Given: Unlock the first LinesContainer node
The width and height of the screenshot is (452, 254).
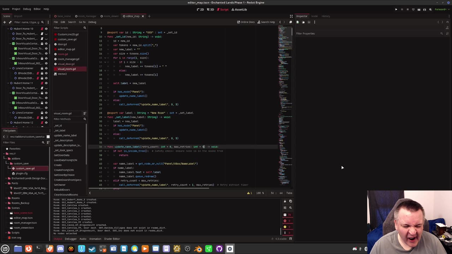Looking at the screenshot, I should tap(42, 68).
